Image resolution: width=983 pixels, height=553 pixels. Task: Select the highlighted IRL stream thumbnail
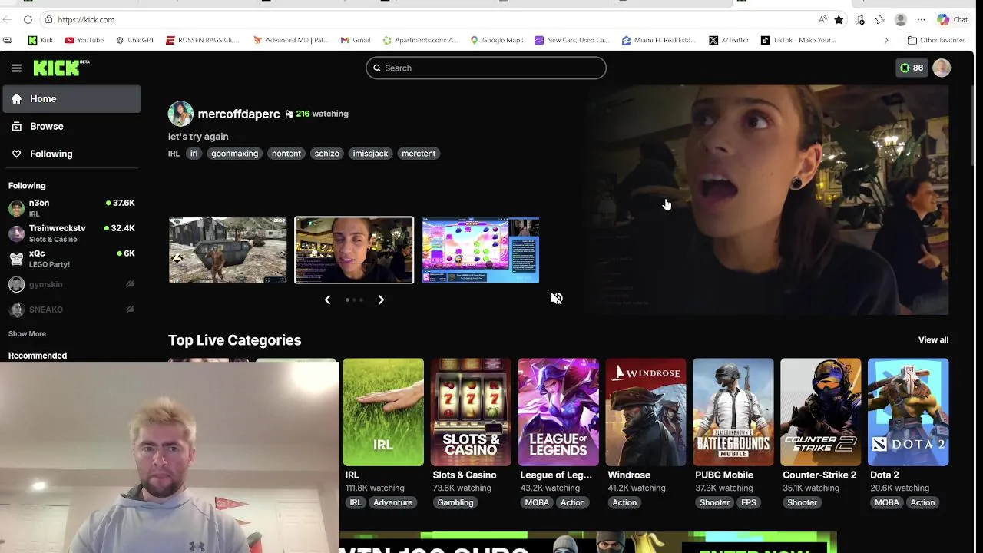[354, 250]
